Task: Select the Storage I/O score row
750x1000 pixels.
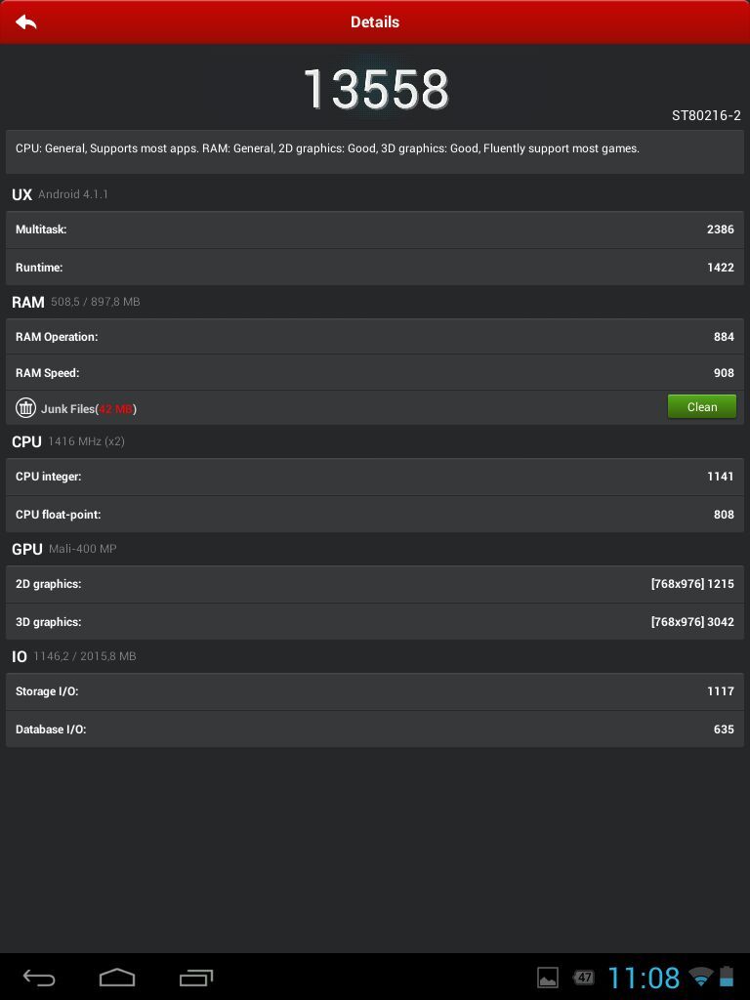Action: click(x=375, y=691)
